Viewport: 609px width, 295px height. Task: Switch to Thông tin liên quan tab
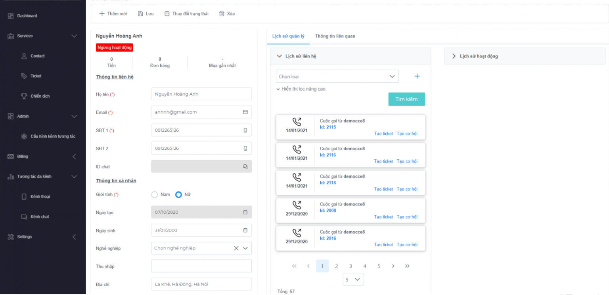pyautogui.click(x=335, y=36)
